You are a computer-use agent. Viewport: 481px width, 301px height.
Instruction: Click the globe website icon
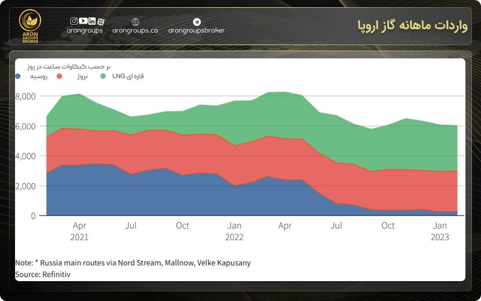135,22
